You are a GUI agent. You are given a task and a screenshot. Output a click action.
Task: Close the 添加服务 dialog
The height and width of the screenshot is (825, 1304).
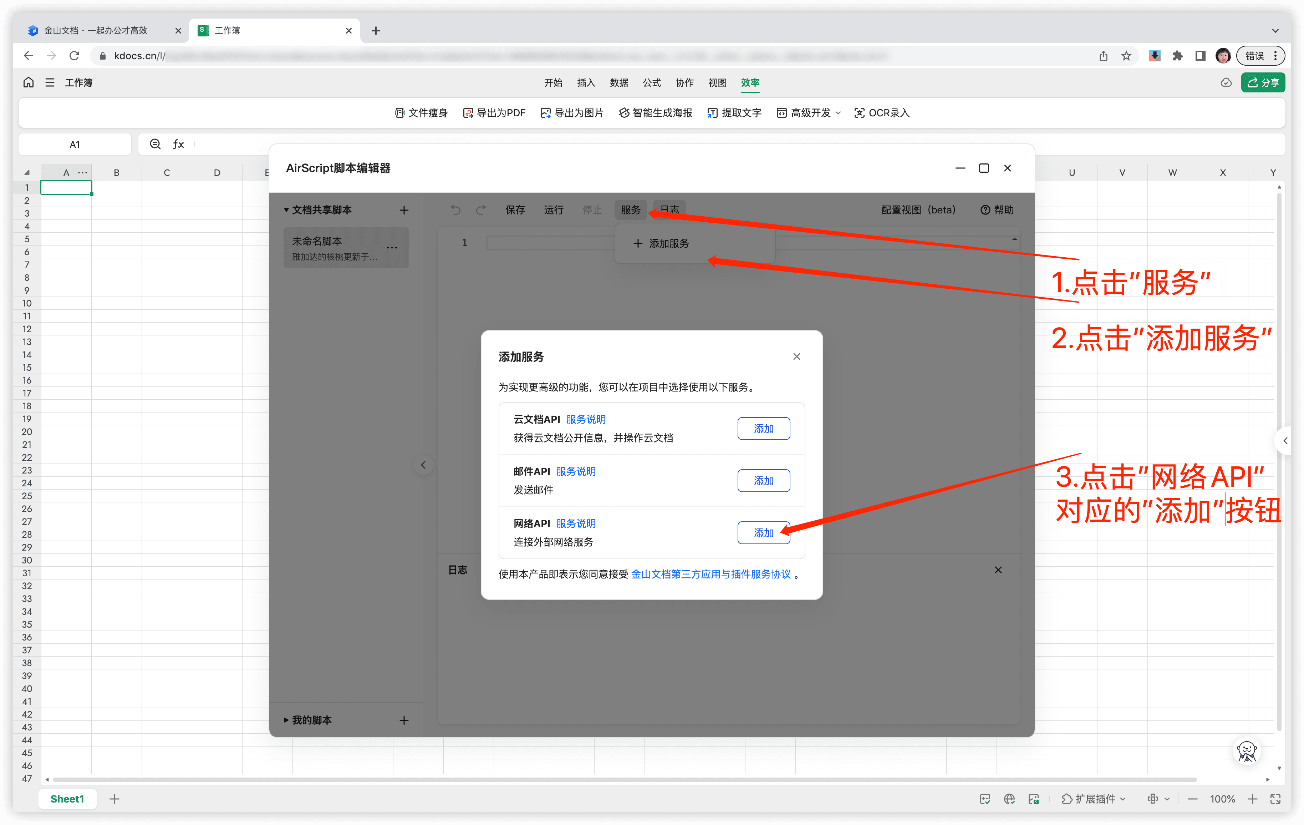coord(796,356)
